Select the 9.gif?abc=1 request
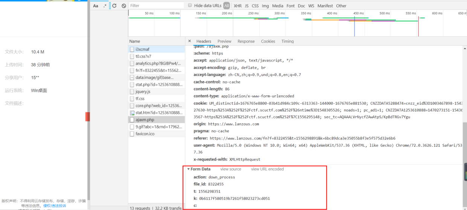467x210 pixels. (156, 127)
